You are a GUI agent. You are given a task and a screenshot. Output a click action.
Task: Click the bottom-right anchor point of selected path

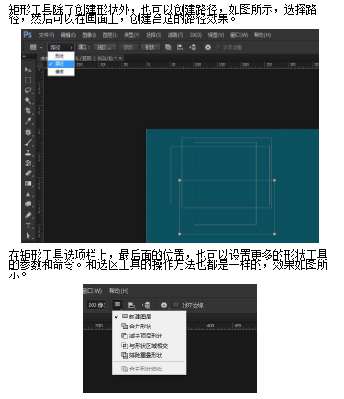pos(274,234)
